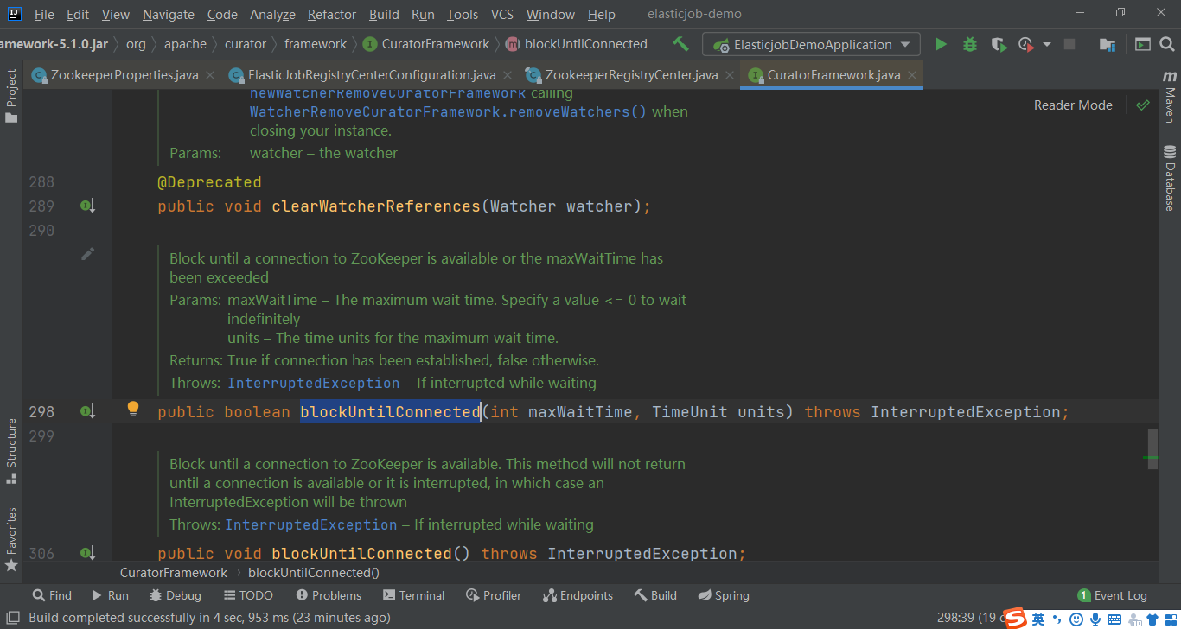Close the ZookeeperProperties.java tab
The width and height of the screenshot is (1181, 629).
click(210, 75)
